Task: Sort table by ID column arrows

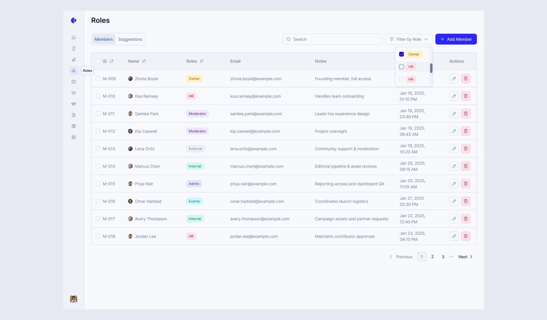Action: pos(112,61)
